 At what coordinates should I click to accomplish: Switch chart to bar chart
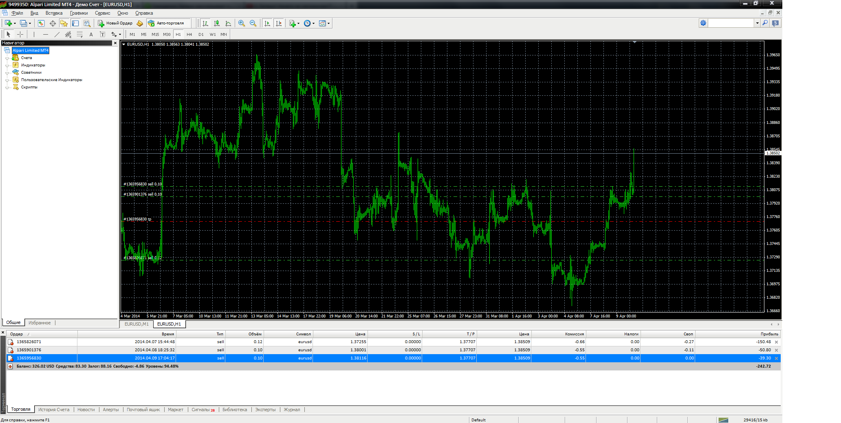[x=205, y=23]
